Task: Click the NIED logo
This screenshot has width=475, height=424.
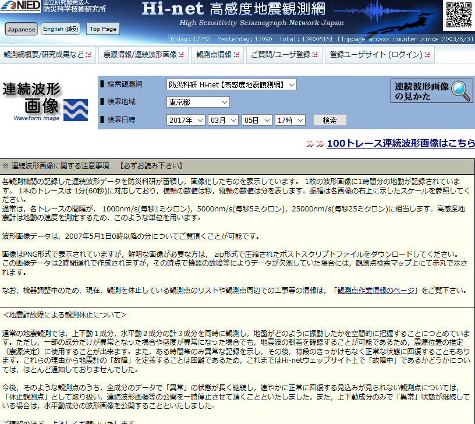Action: (20, 6)
